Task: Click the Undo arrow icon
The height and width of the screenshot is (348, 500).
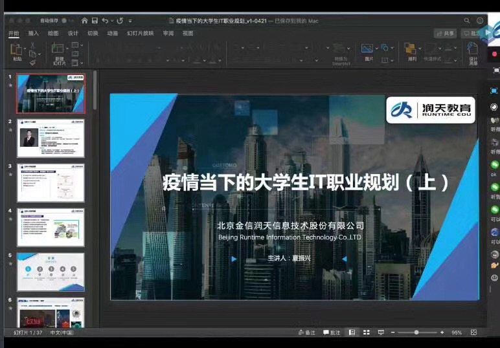Action: point(105,21)
